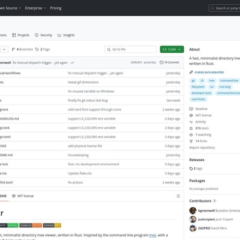
Task: Click the Projects table icon
Action: [14, 35]
